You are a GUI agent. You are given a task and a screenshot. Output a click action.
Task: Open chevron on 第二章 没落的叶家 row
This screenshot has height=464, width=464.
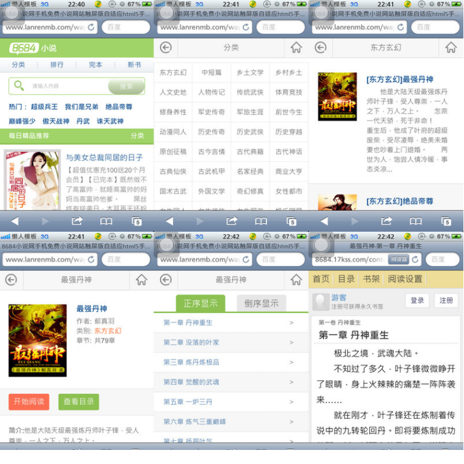click(x=292, y=342)
